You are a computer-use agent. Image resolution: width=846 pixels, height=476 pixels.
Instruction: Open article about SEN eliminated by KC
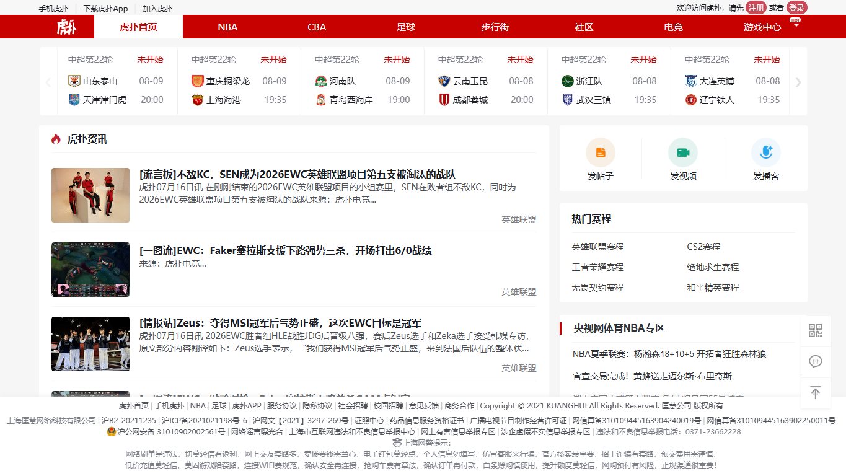(297, 174)
